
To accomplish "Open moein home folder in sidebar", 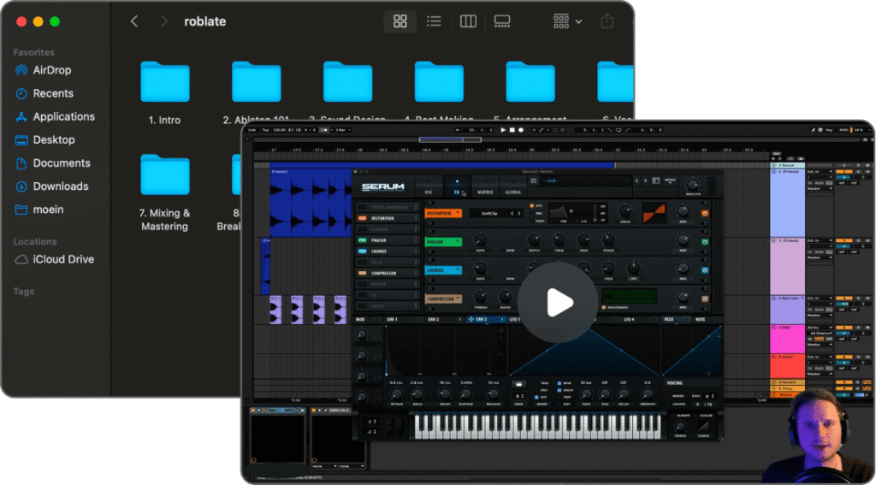I will click(39, 210).
